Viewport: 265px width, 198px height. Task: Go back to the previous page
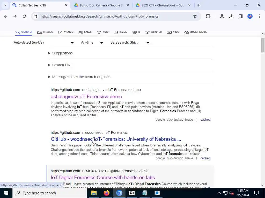click(x=6, y=16)
